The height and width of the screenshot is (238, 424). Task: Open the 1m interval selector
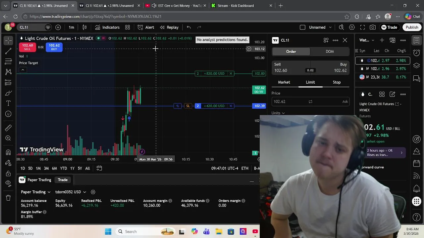[71, 27]
